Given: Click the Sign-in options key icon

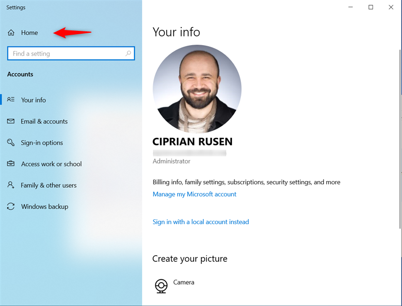Looking at the screenshot, I should [x=11, y=142].
